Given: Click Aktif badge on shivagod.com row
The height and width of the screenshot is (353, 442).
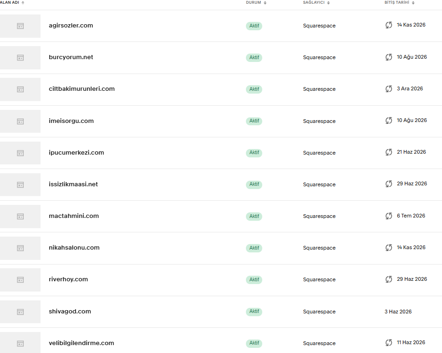Looking at the screenshot, I should point(254,312).
